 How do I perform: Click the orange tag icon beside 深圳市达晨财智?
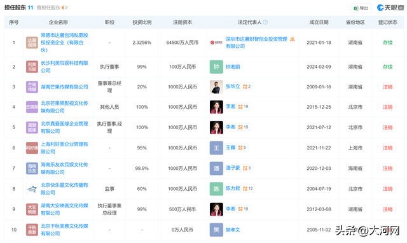tap(293, 39)
